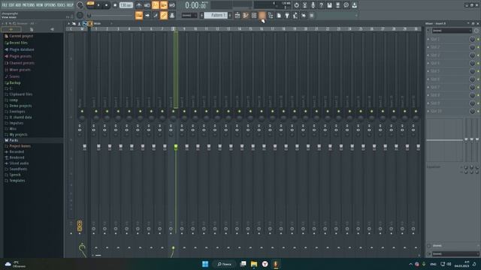This screenshot has width=481, height=270.
Task: Toggle the countdown before recording icon
Action: [x=156, y=5]
